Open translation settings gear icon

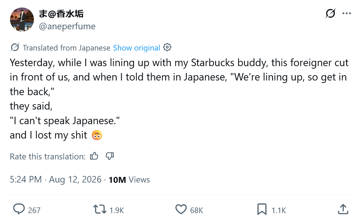point(167,47)
